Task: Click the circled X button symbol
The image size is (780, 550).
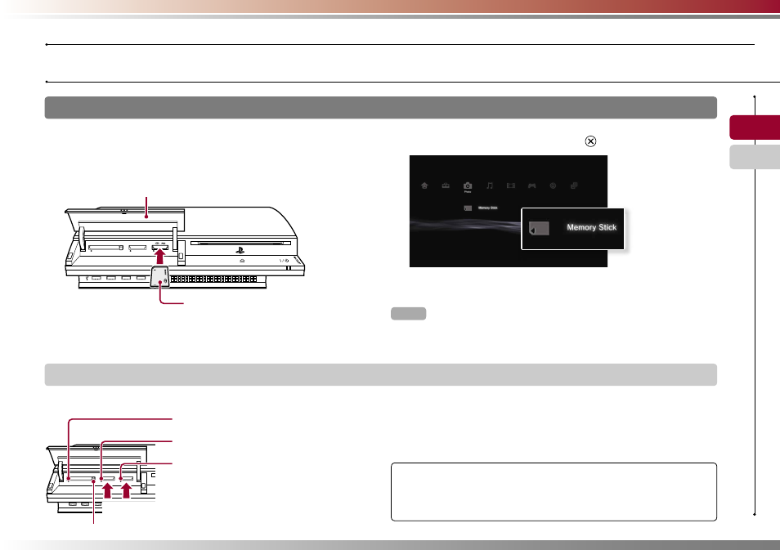Action: (x=590, y=141)
